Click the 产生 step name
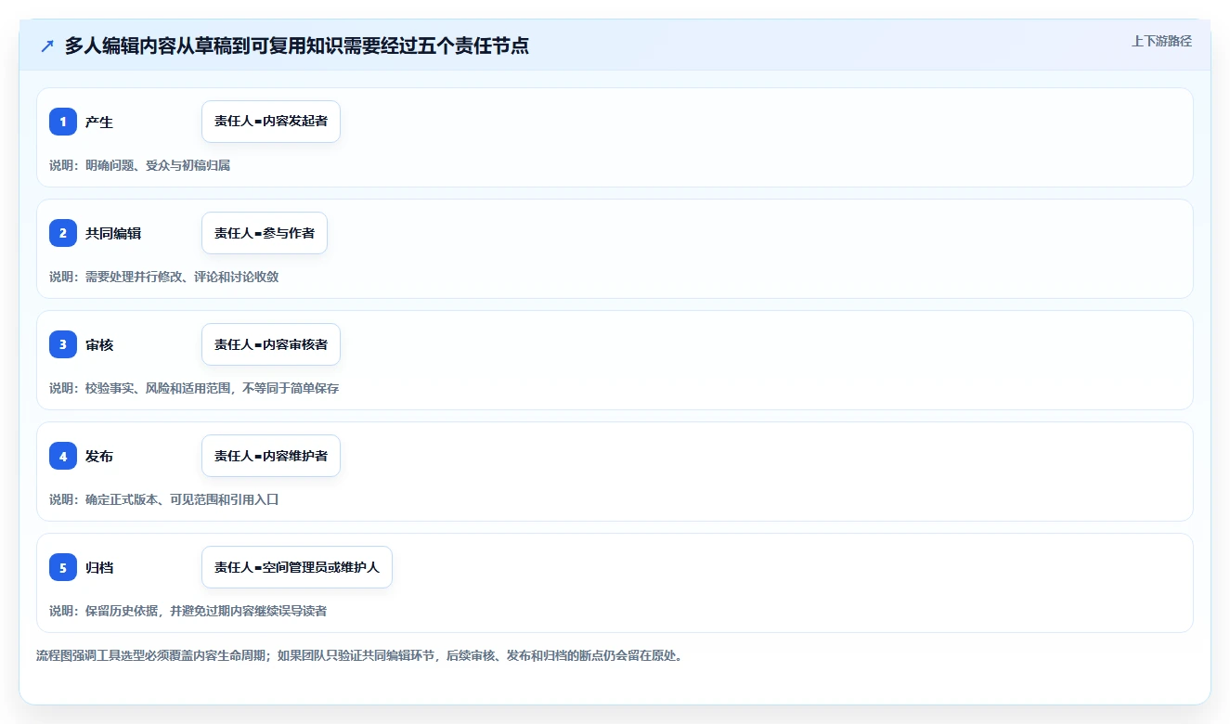The image size is (1230, 724). 99,122
